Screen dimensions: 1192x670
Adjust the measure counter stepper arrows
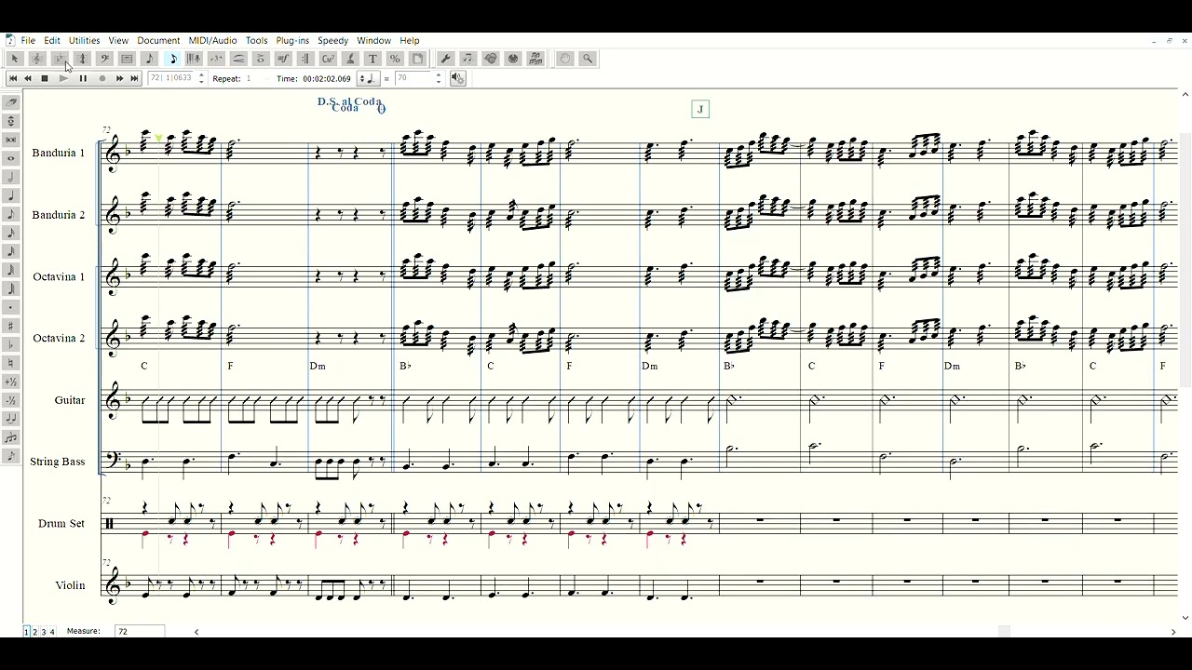tap(201, 79)
